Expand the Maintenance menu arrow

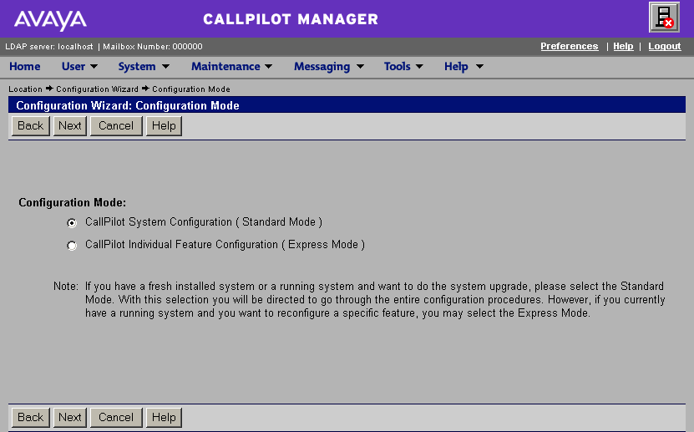pyautogui.click(x=268, y=67)
